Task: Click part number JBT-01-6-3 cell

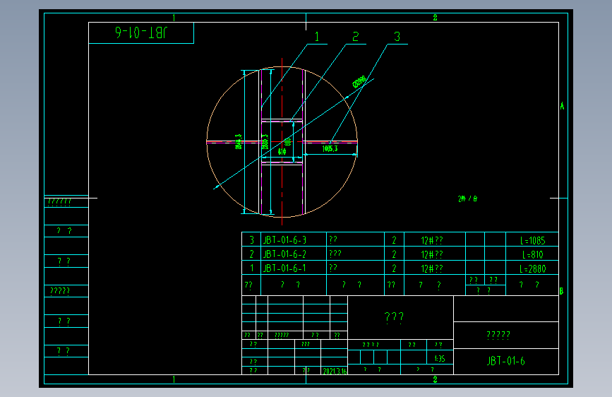Action: pyautogui.click(x=294, y=239)
